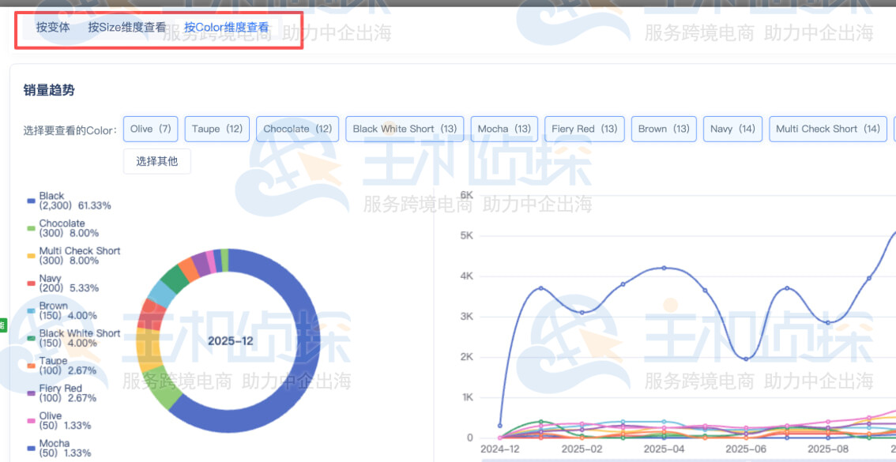Viewport: 896px width, 462px height.
Task: Click the 选择其他 button
Action: point(157,162)
